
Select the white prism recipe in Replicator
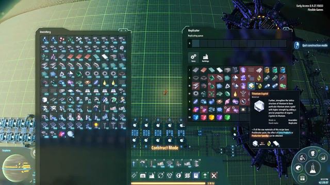coord(227,86)
